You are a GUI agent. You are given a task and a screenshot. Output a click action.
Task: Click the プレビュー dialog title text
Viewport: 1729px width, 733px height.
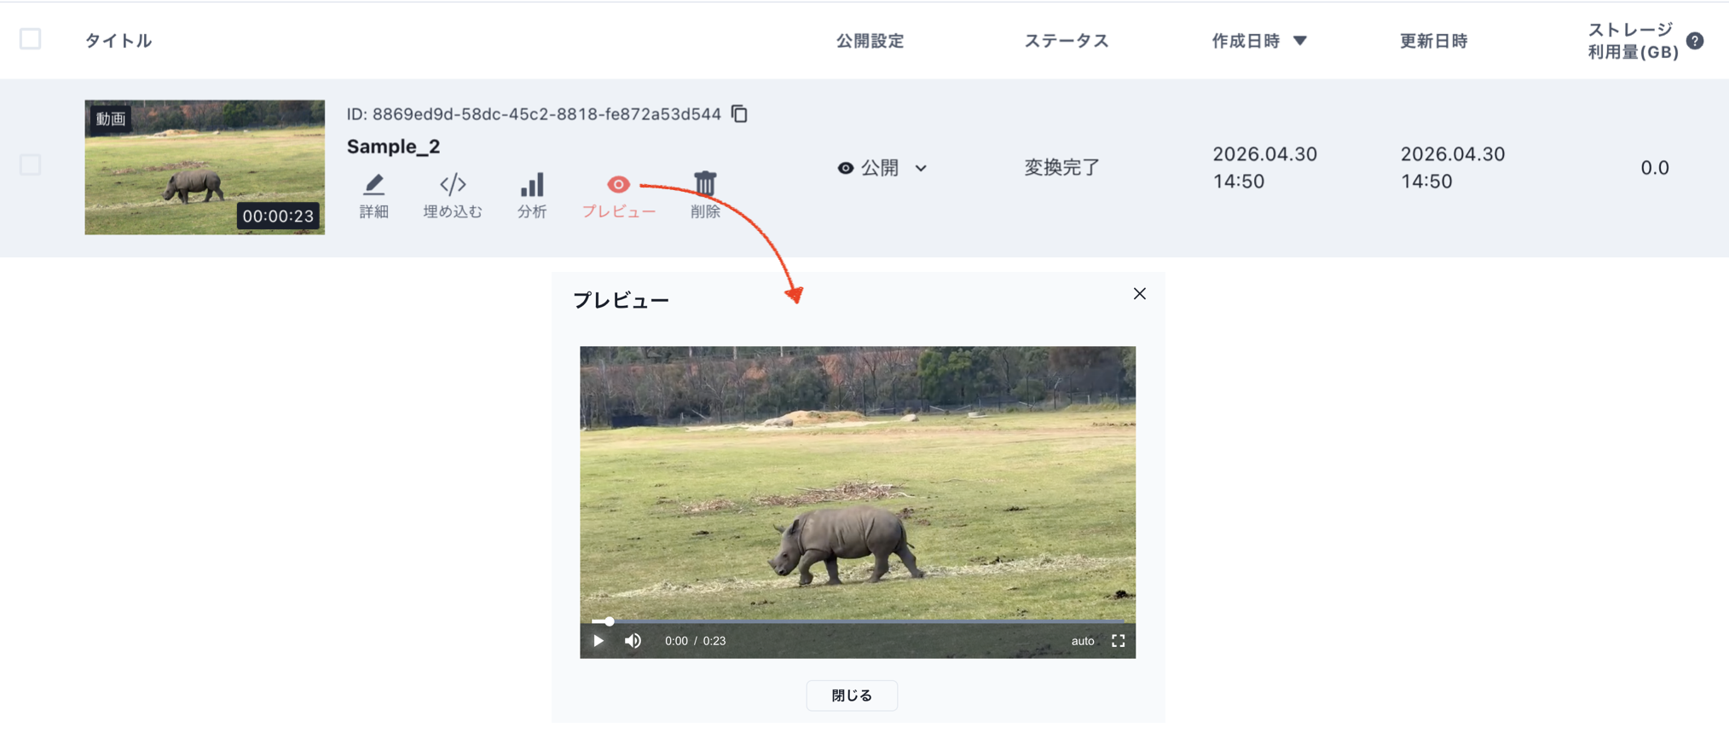pyautogui.click(x=622, y=300)
